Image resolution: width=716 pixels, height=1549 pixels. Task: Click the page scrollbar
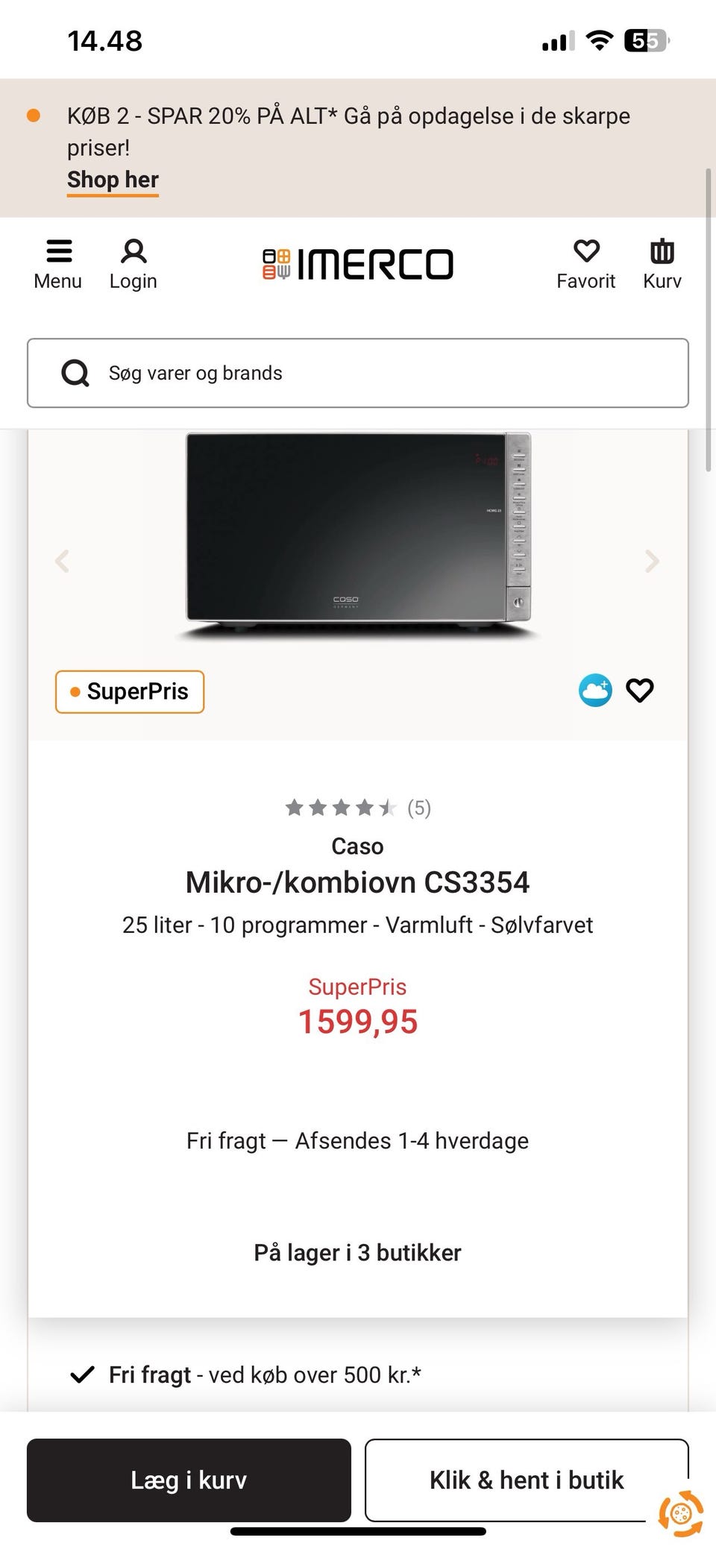click(709, 321)
